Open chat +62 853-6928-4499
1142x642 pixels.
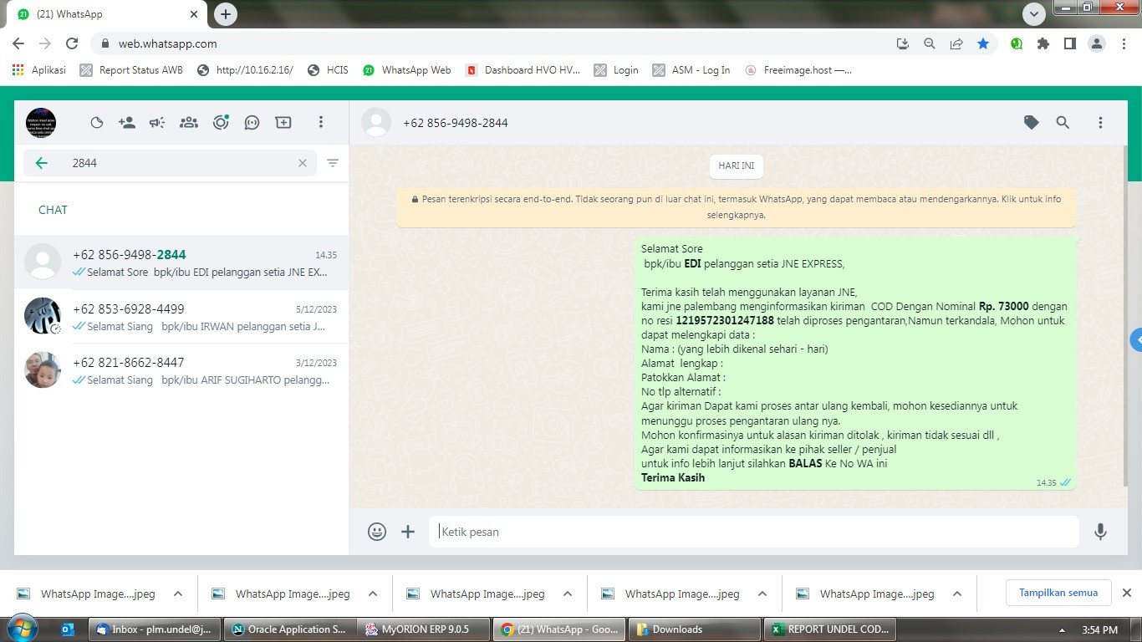tap(181, 317)
